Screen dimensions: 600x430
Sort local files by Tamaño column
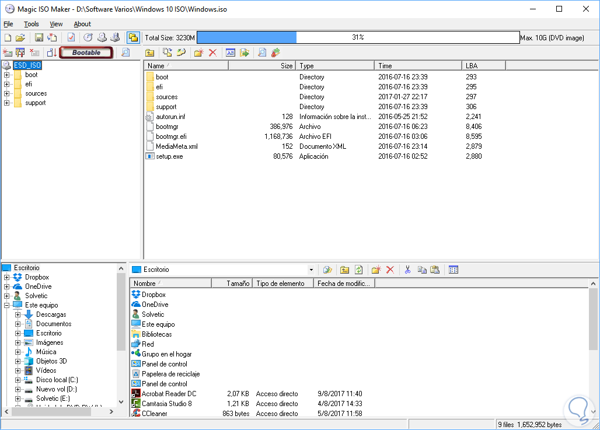tap(232, 284)
